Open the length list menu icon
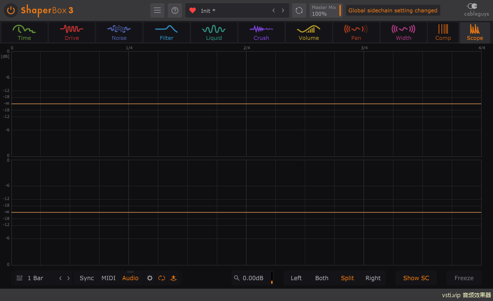Screen dimensions: 493x301 click(x=19, y=278)
